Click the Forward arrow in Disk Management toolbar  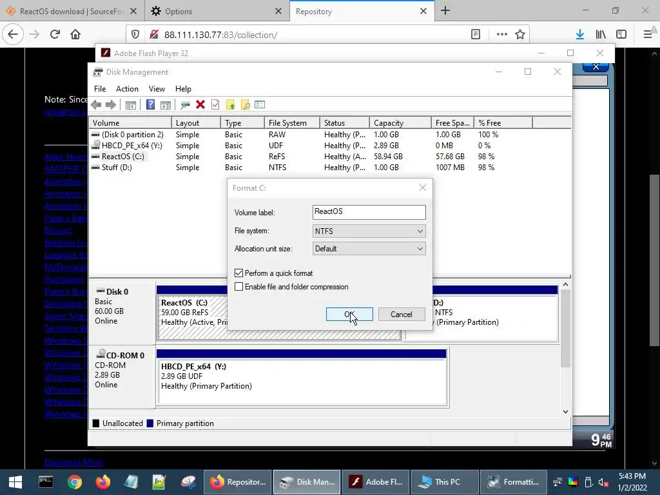tap(111, 105)
